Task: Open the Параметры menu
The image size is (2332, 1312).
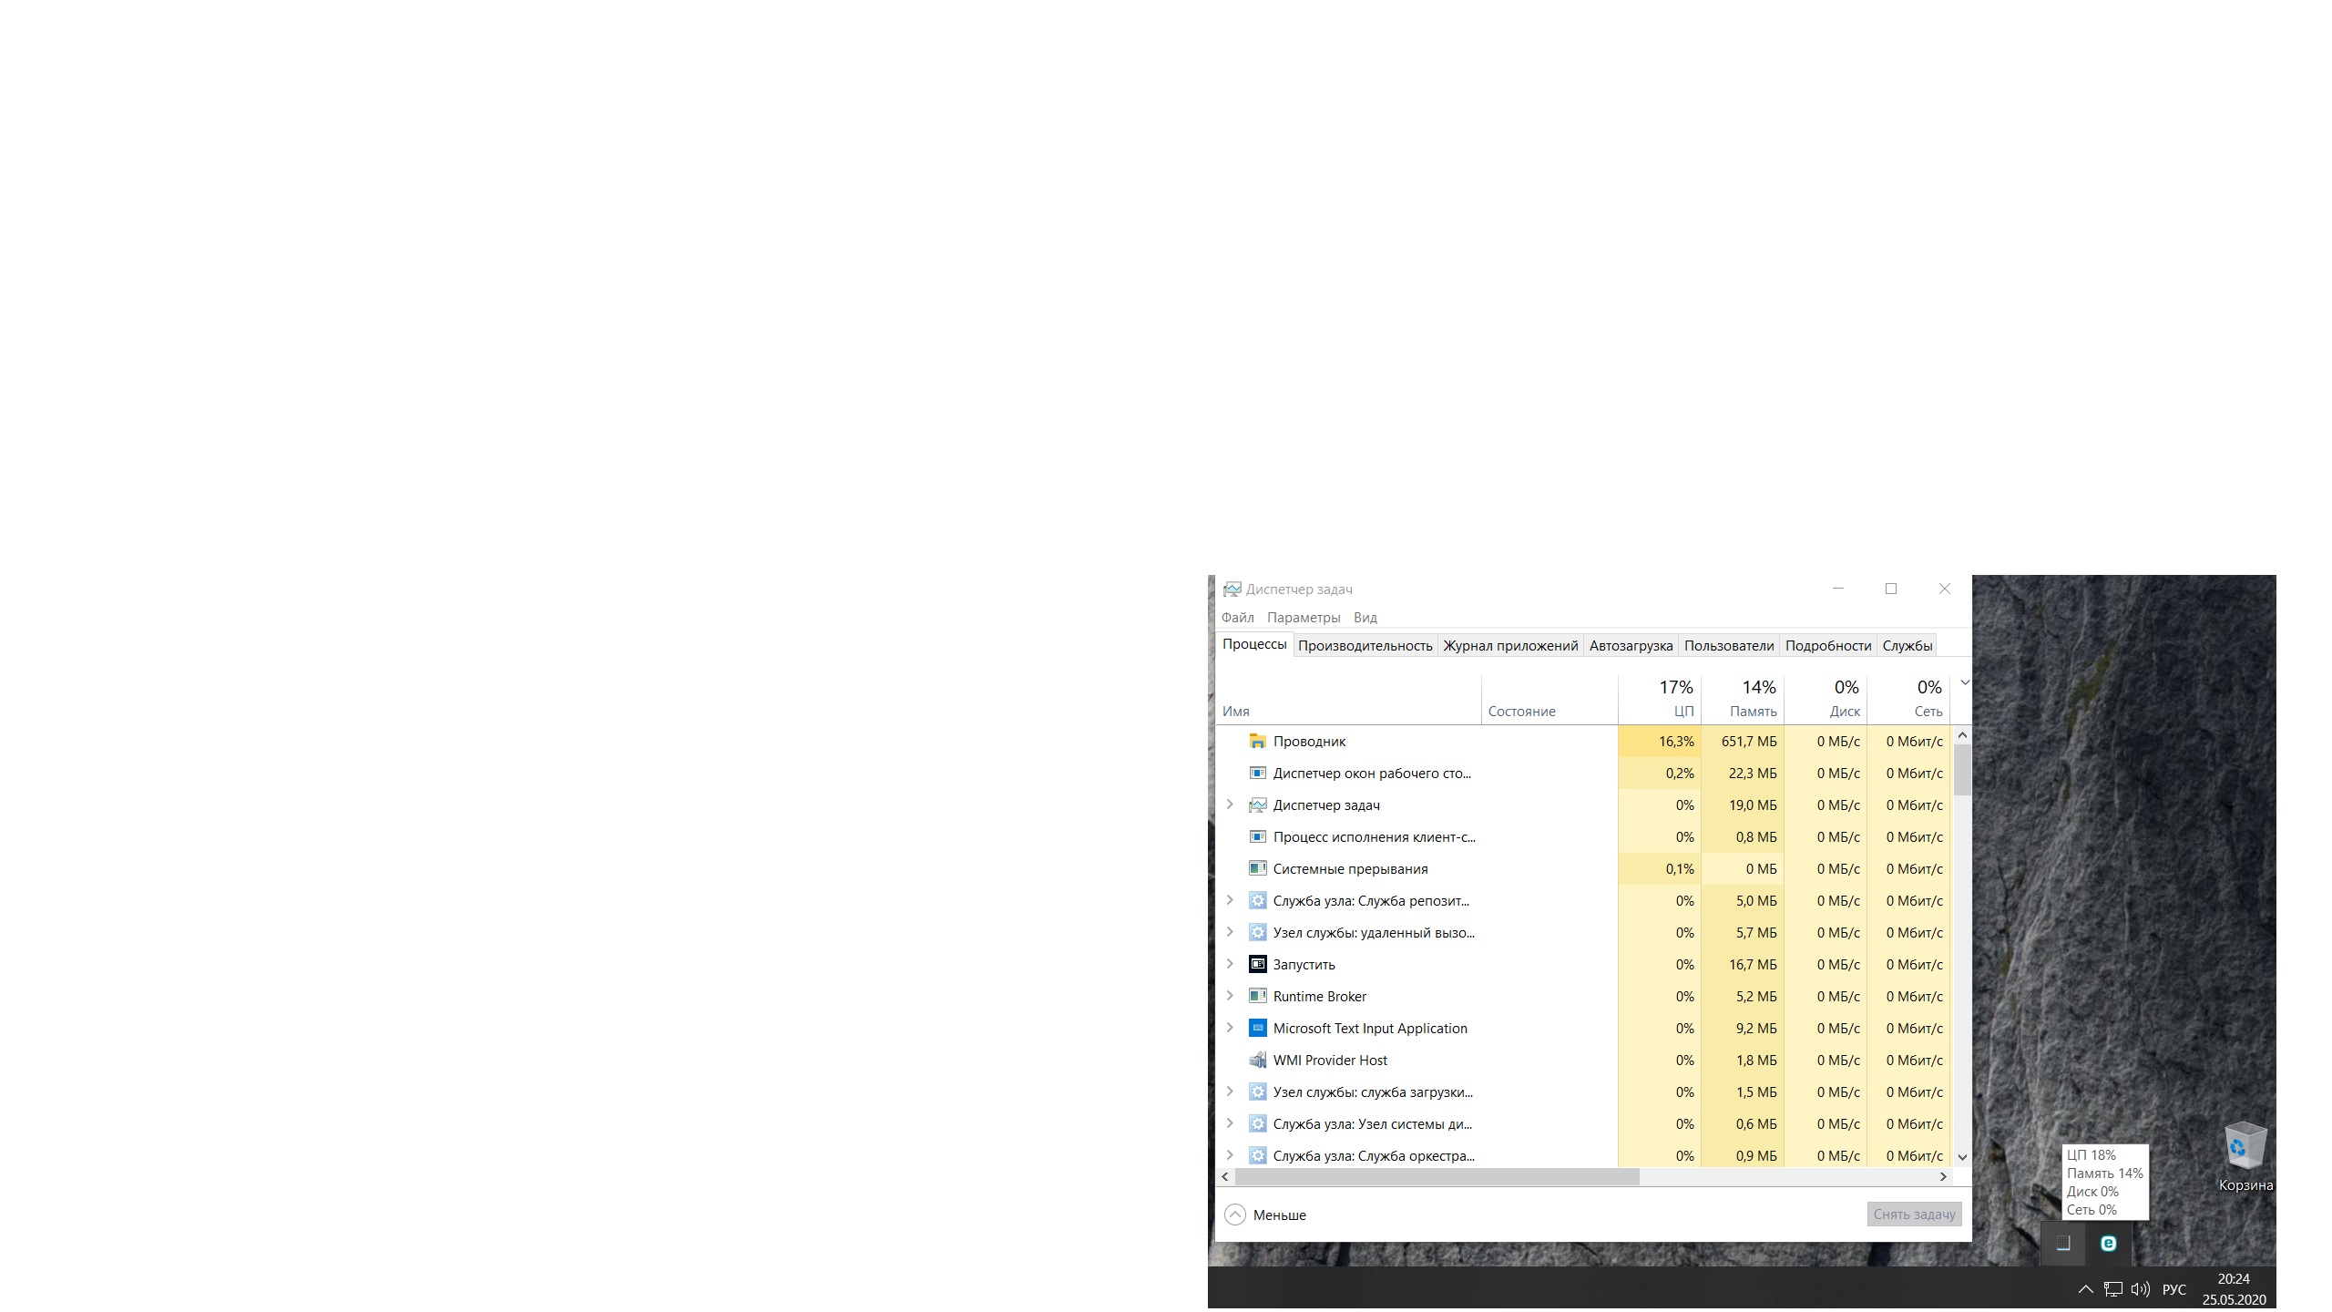Action: click(x=1303, y=618)
